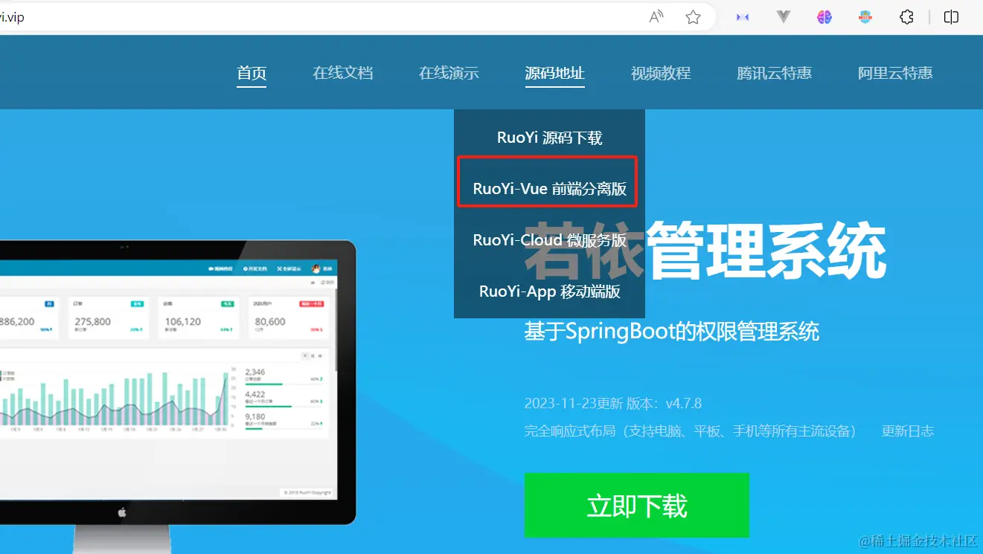Click the 基于SpringBoot的权限管理系统 subtitle
Image resolution: width=983 pixels, height=554 pixels.
coord(671,331)
